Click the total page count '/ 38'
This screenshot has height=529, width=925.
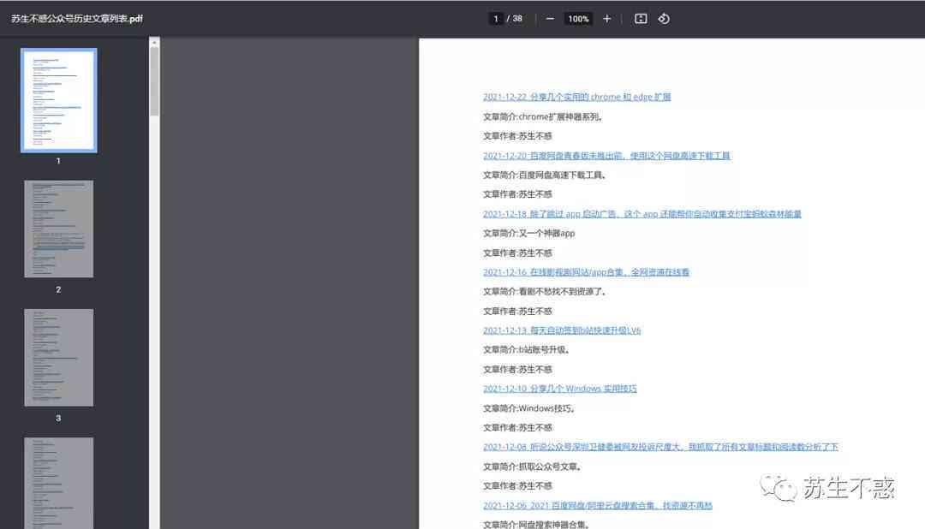tap(515, 19)
